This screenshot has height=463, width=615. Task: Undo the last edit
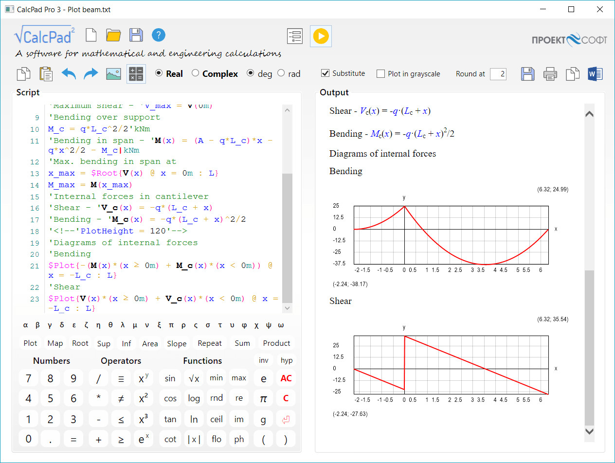69,74
